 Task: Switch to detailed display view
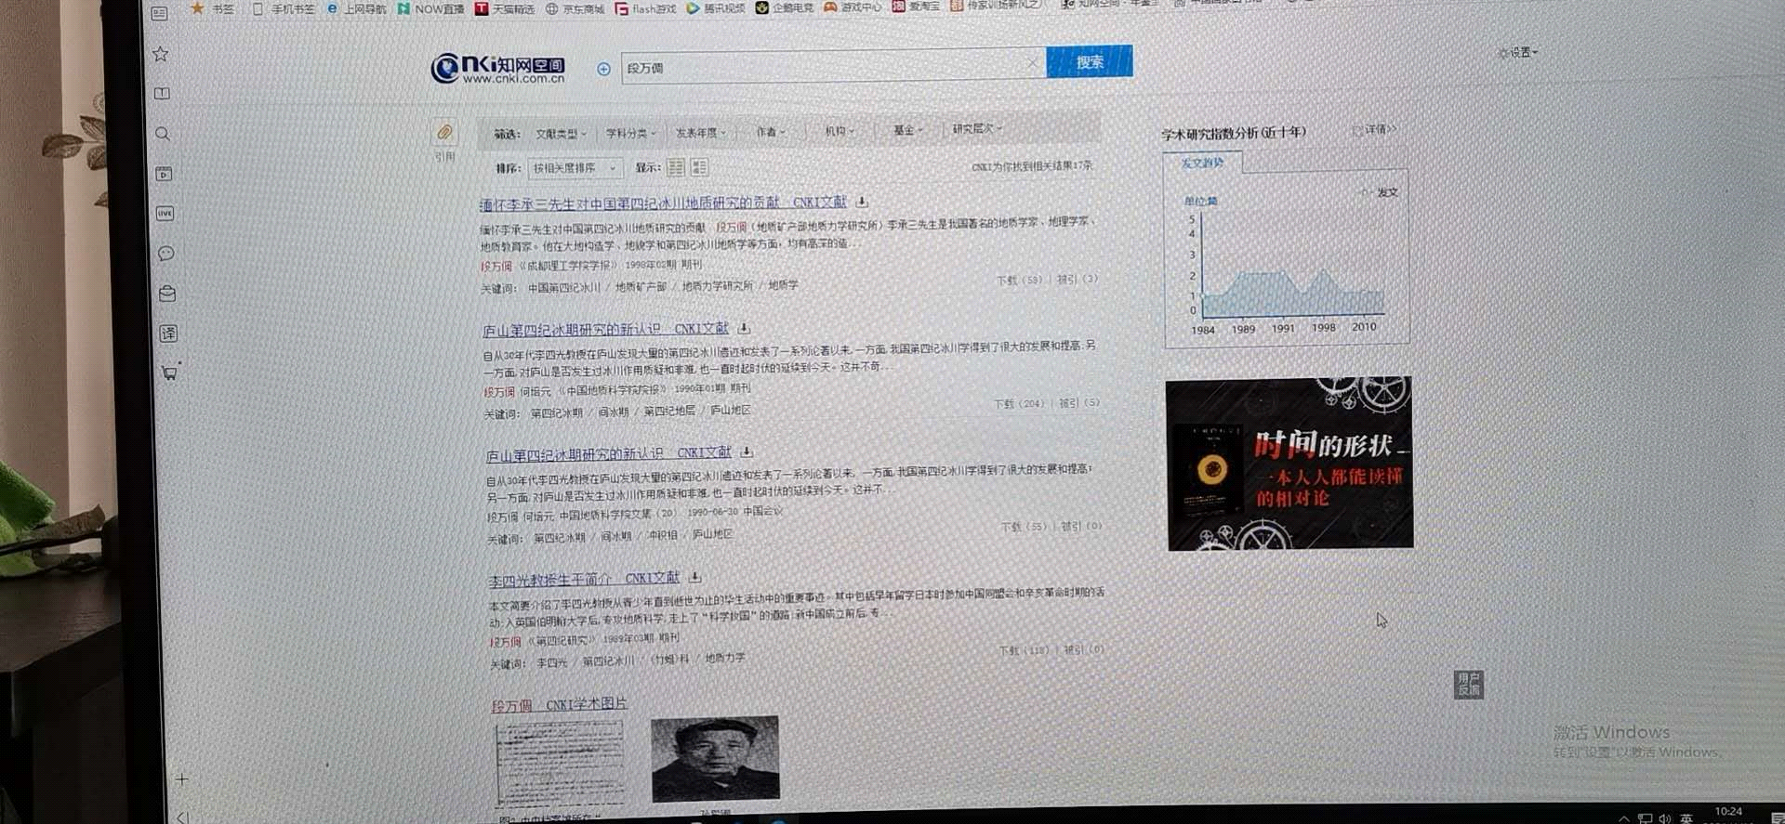[x=699, y=167]
